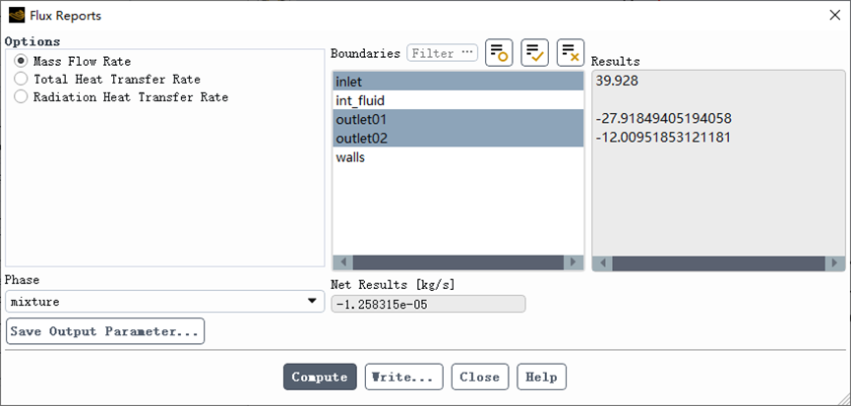
Task: Click the Boundaries horizontal scrollbar track
Action: click(458, 262)
